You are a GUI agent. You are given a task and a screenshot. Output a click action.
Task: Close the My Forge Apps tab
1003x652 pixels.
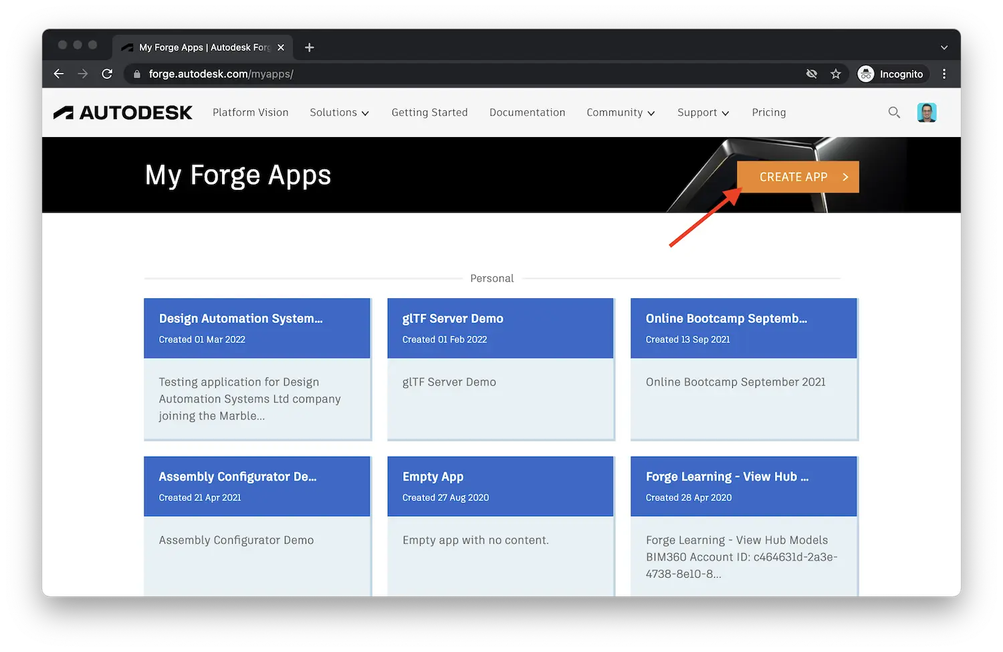click(x=281, y=47)
